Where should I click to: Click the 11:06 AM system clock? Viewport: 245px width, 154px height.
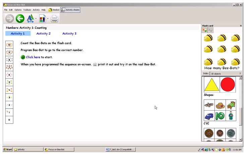tap(237, 150)
